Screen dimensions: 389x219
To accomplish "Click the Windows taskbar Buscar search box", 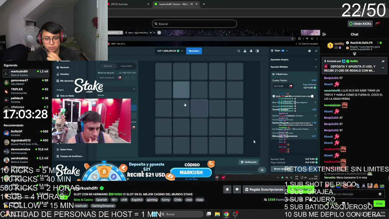I will click(x=182, y=214).
